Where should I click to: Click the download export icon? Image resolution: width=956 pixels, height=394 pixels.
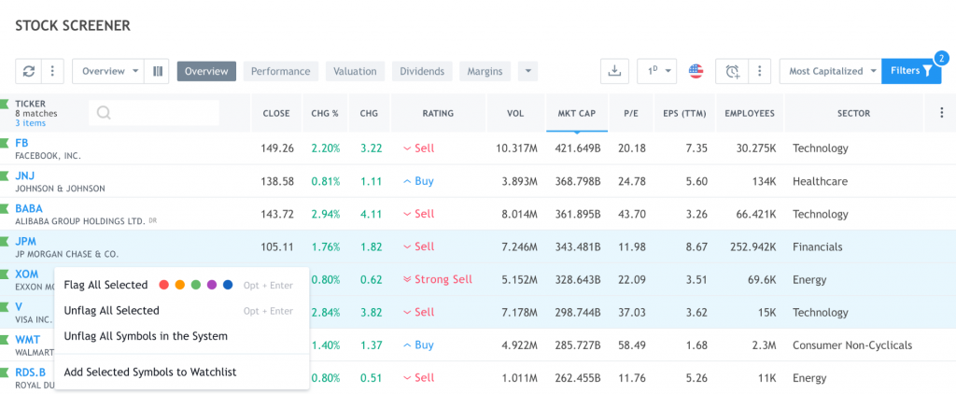click(x=614, y=71)
